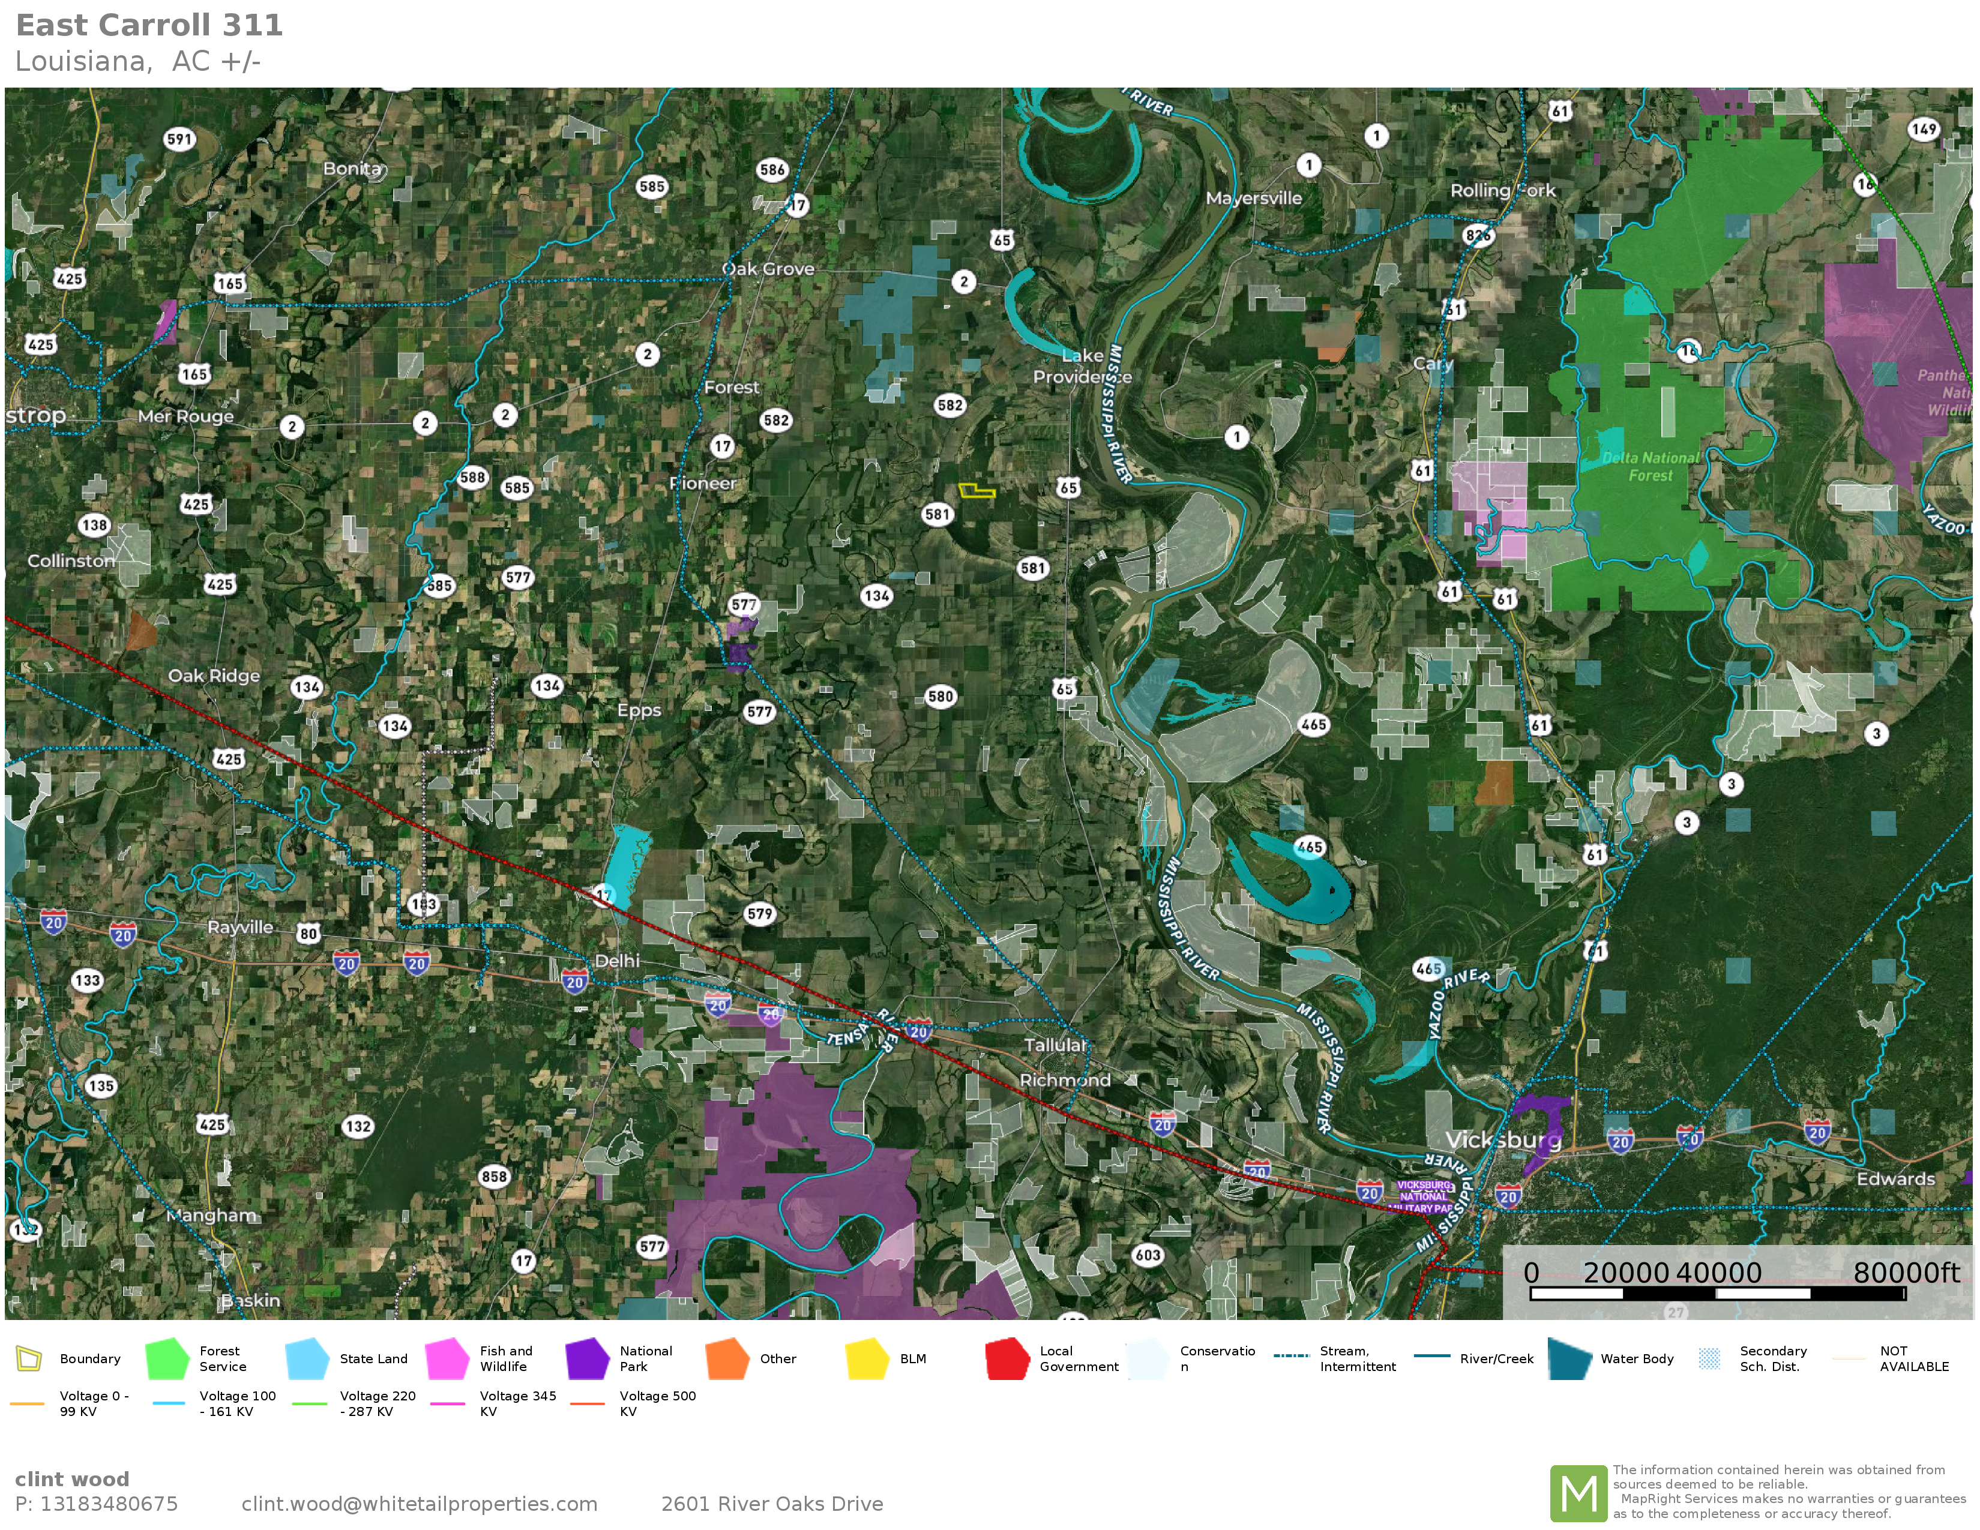Image resolution: width=1980 pixels, height=1530 pixels.
Task: Click the Delta National Forest label
Action: pyautogui.click(x=1650, y=466)
